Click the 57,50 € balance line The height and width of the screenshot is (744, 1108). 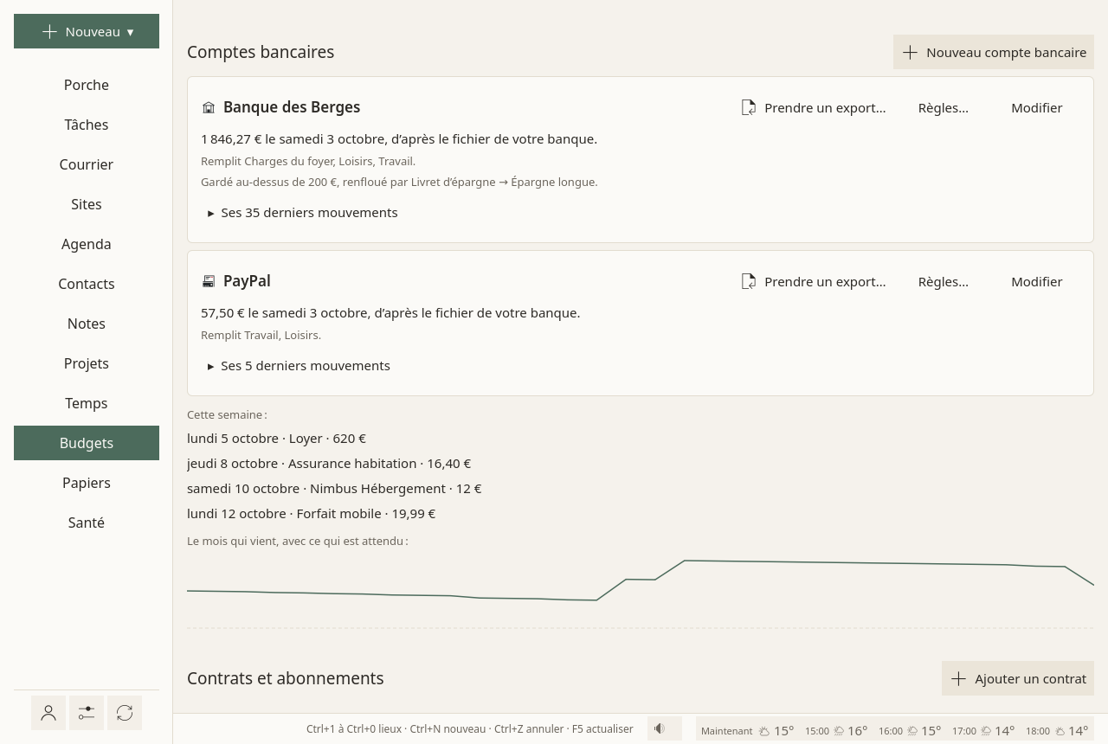390,313
